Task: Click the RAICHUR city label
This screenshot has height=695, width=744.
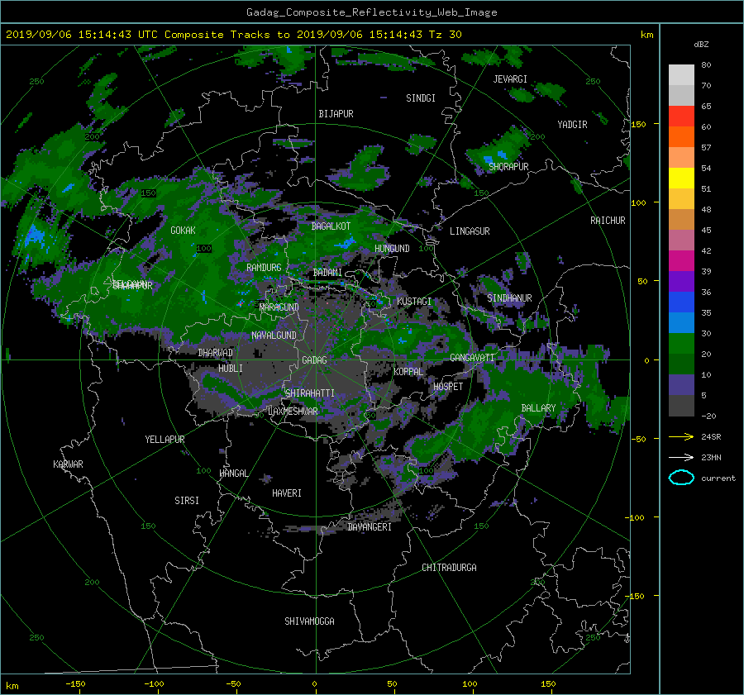Action: [x=608, y=221]
